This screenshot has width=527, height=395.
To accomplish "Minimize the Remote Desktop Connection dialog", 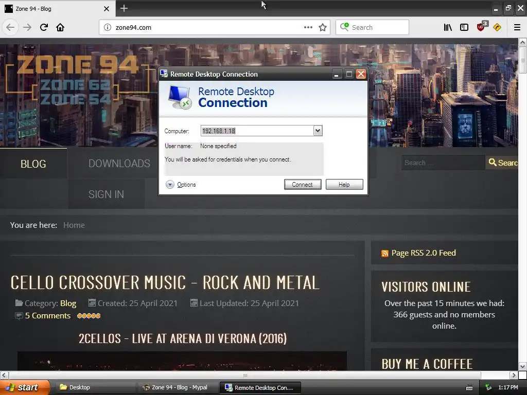I will (336, 74).
